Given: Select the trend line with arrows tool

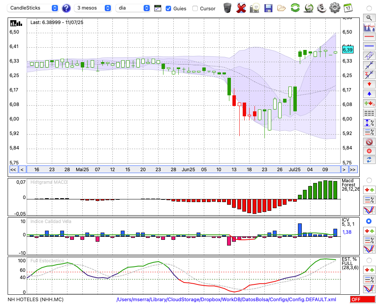Looking at the screenshot, I should 369,65.
